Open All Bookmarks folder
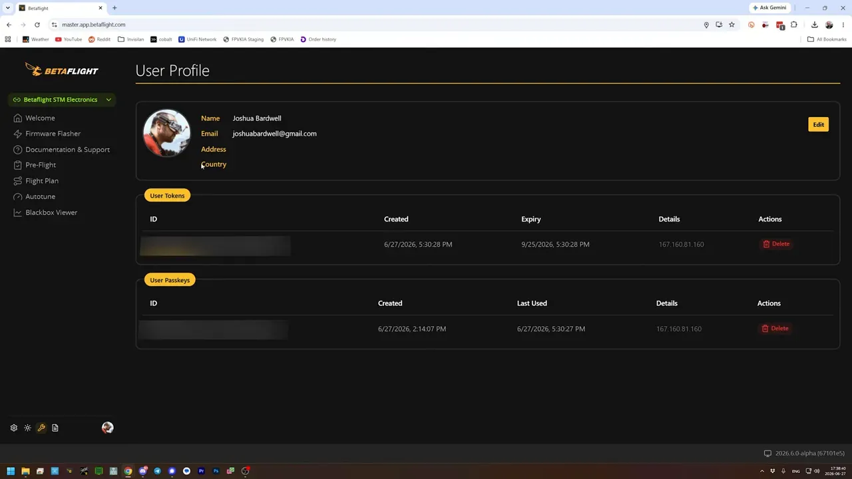 (x=827, y=39)
